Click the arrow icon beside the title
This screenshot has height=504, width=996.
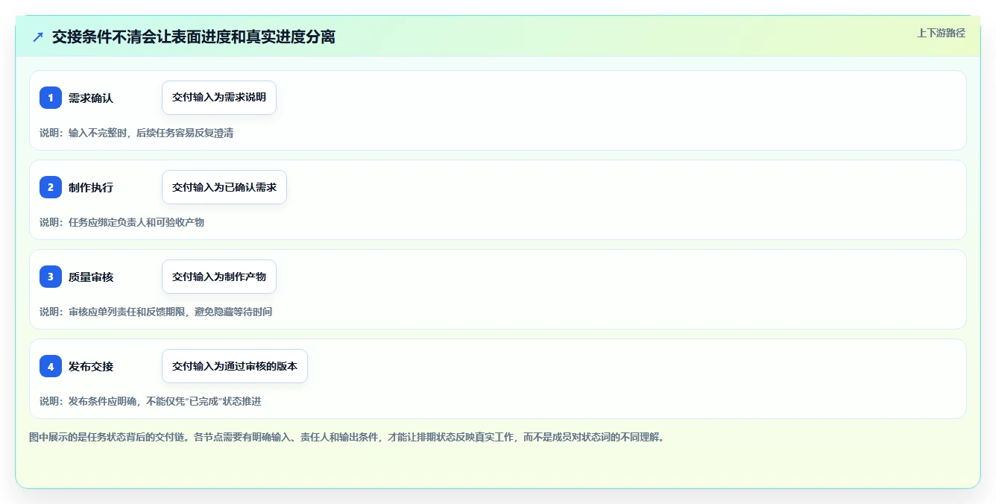[x=38, y=37]
